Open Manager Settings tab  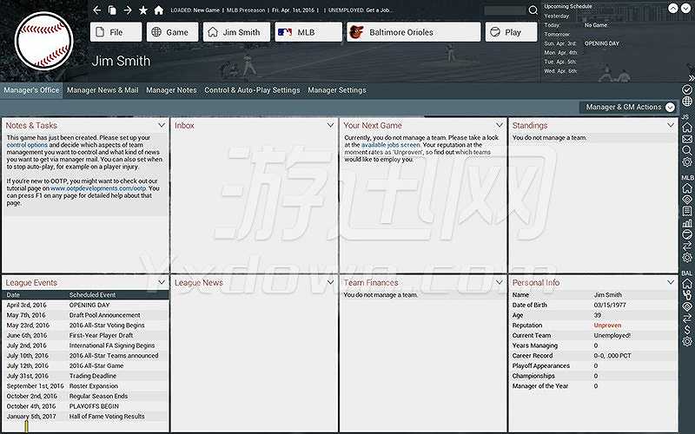tap(337, 90)
